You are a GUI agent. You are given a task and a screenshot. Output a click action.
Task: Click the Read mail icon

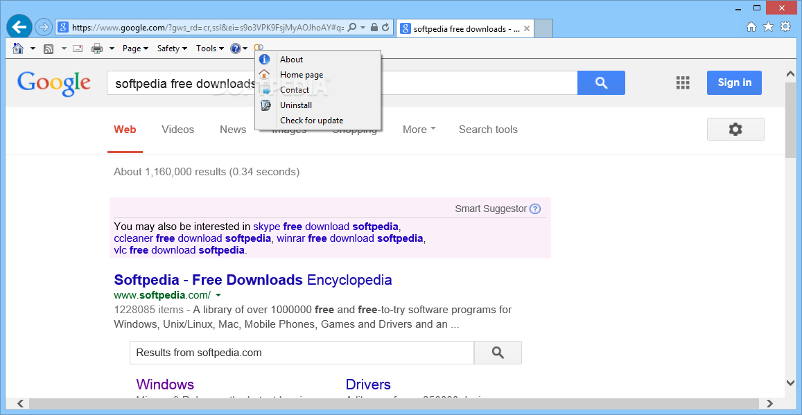78,48
